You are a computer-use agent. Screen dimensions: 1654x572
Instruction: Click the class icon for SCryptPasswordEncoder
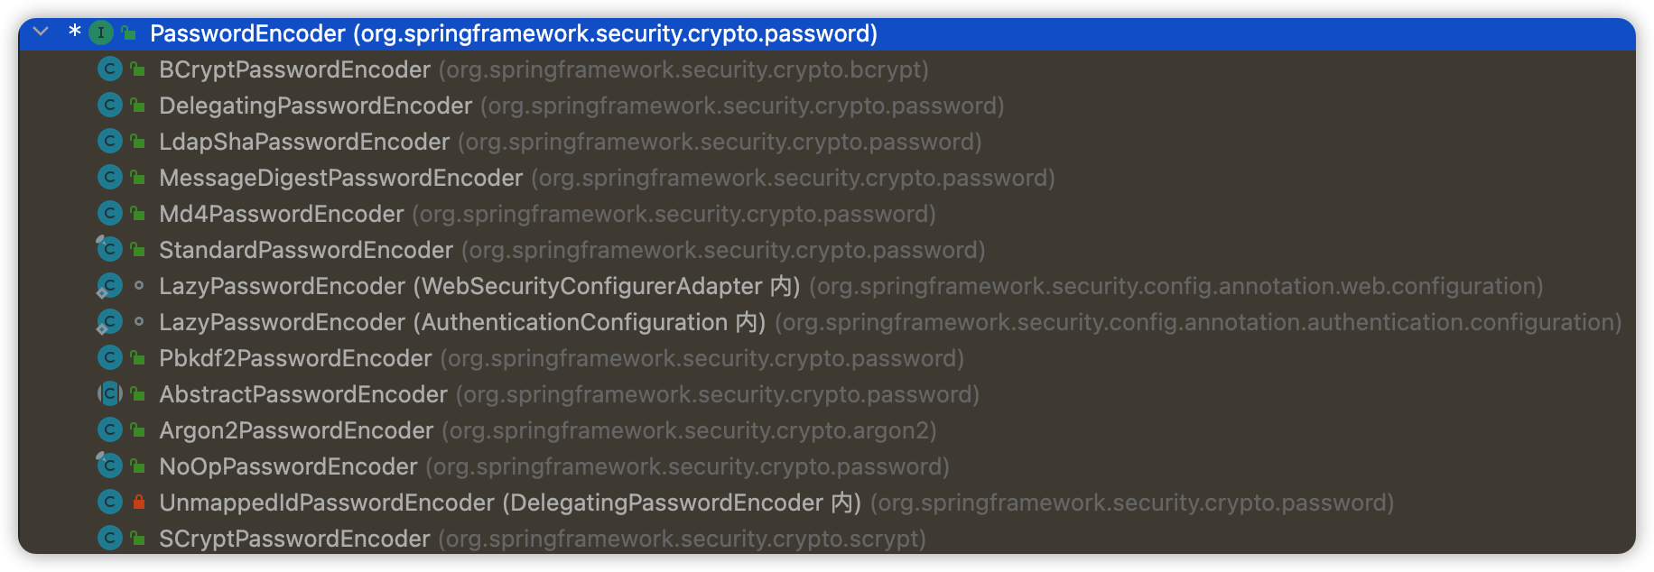click(x=109, y=538)
